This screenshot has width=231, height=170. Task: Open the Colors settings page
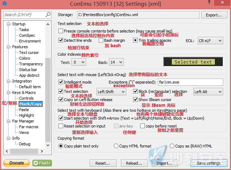pos(24,58)
